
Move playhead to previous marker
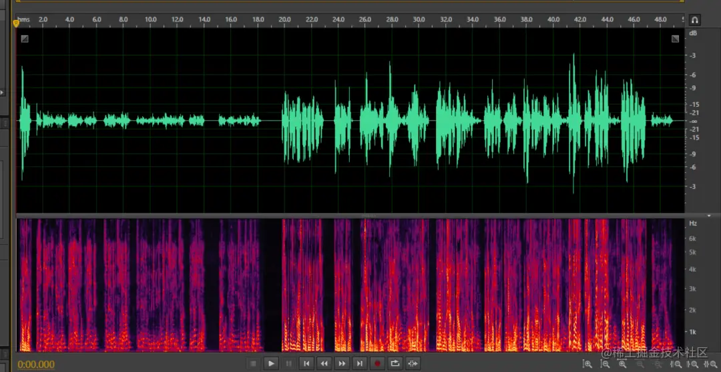(306, 363)
